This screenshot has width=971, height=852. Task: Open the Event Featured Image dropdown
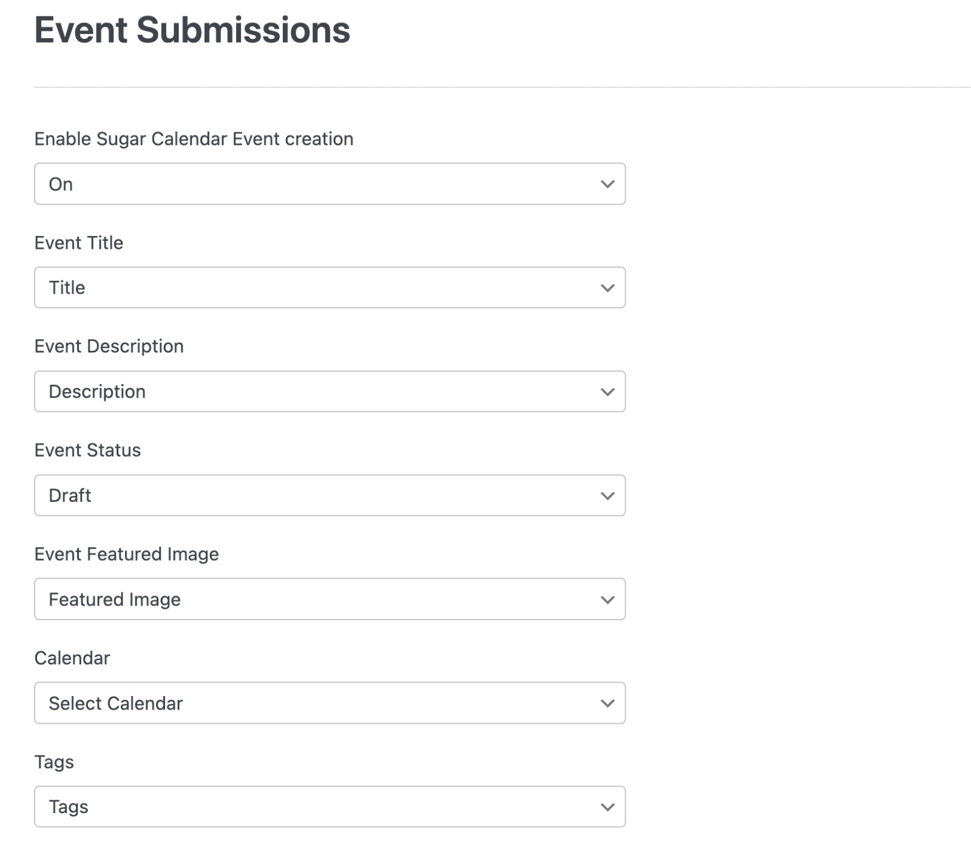tap(330, 600)
